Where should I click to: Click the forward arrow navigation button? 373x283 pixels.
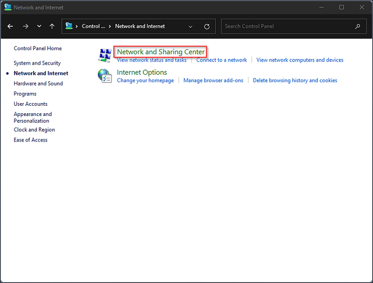pos(25,26)
